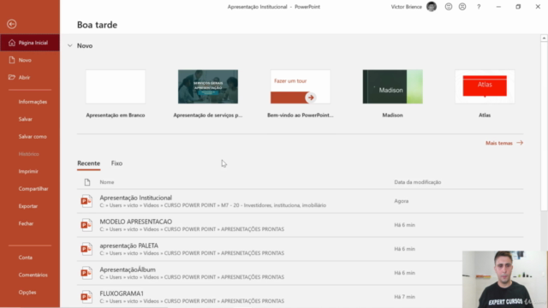Image resolution: width=548 pixels, height=308 pixels.
Task: Click the Data da modificação column header
Action: (x=418, y=182)
